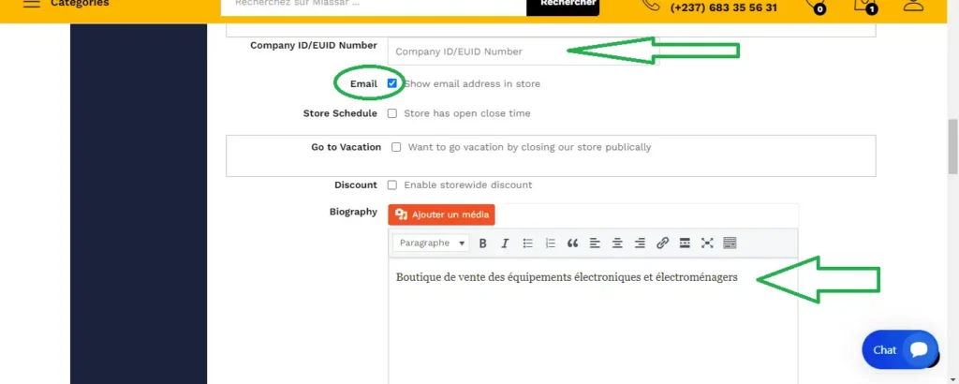Check the Go to Vacation option
Screen dimensions: 959x384
pyautogui.click(x=396, y=147)
